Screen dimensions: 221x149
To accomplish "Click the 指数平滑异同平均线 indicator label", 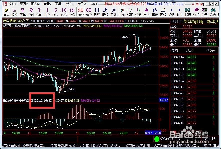I will point(16,101).
